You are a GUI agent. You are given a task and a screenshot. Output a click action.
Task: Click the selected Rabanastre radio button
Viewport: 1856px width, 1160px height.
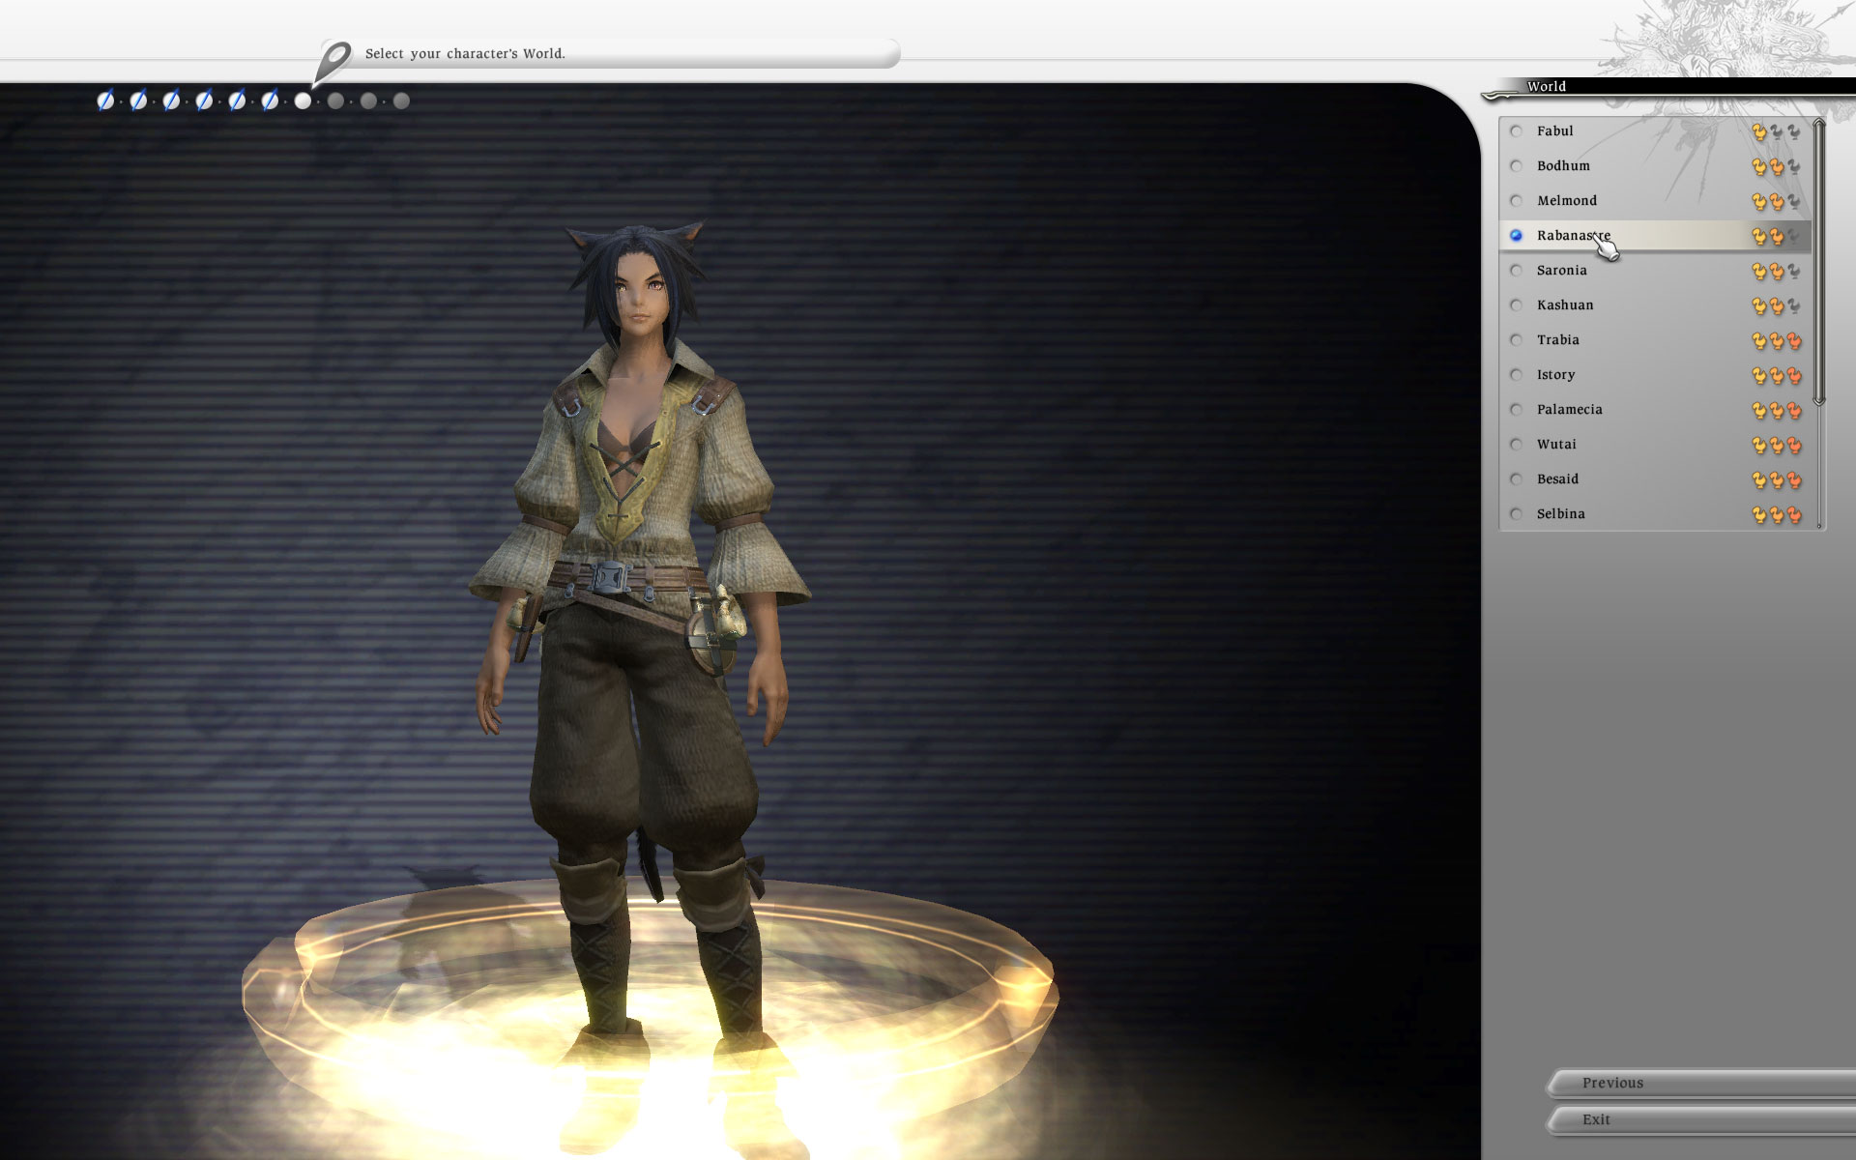pyautogui.click(x=1516, y=236)
